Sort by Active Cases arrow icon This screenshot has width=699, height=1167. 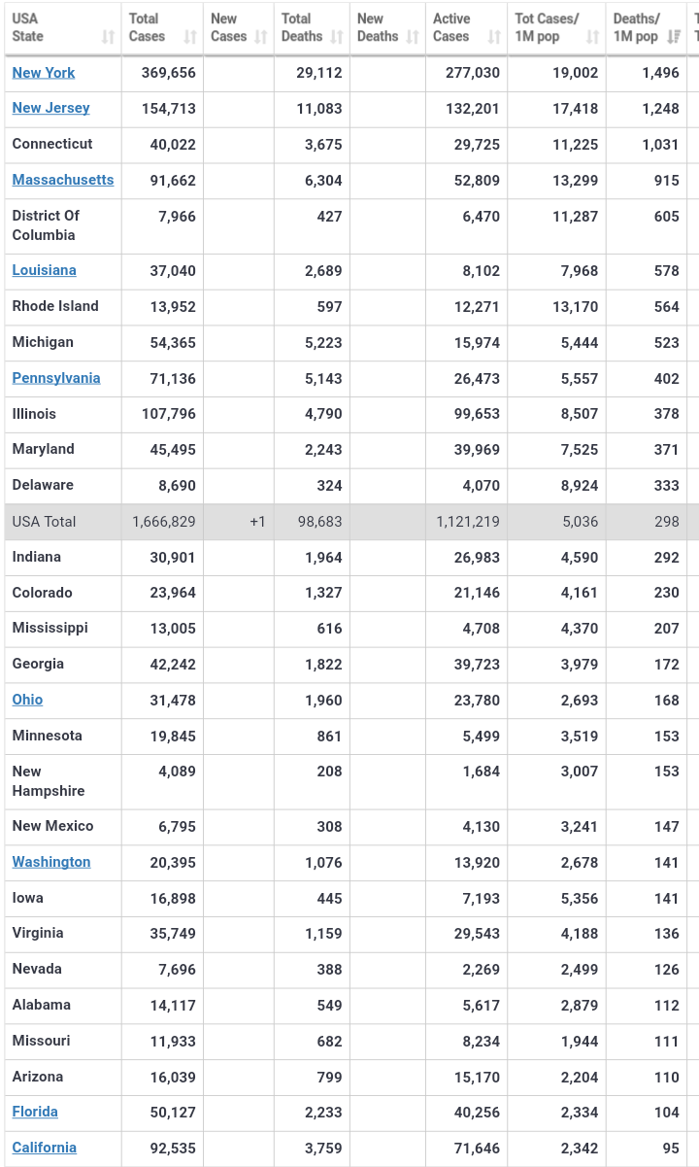point(495,37)
